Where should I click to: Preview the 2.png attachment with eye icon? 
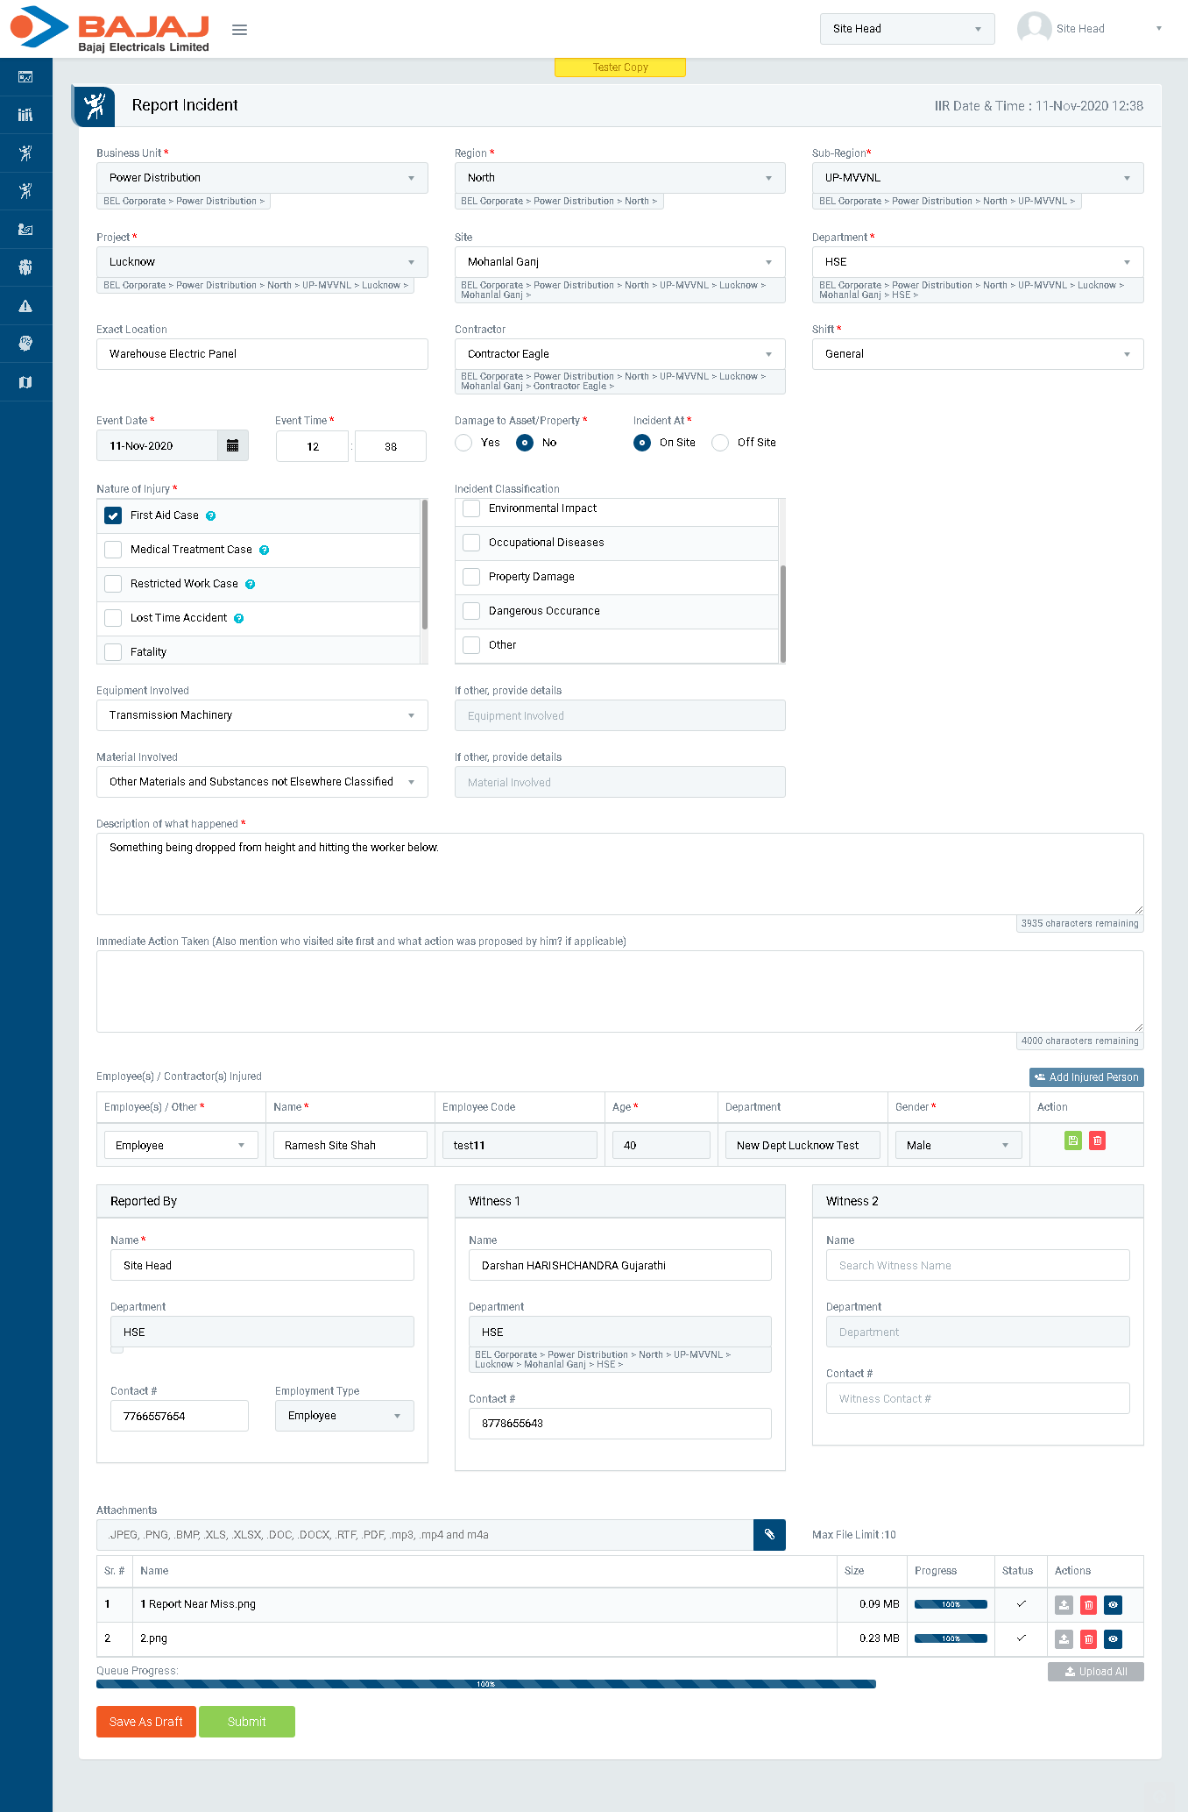click(x=1113, y=1639)
